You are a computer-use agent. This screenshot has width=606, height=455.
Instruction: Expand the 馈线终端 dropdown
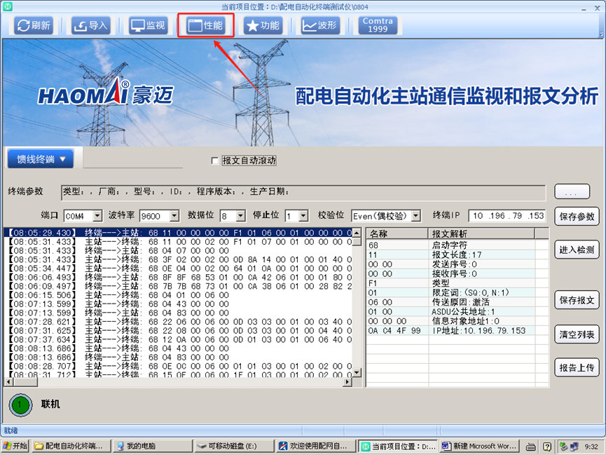[x=40, y=159]
